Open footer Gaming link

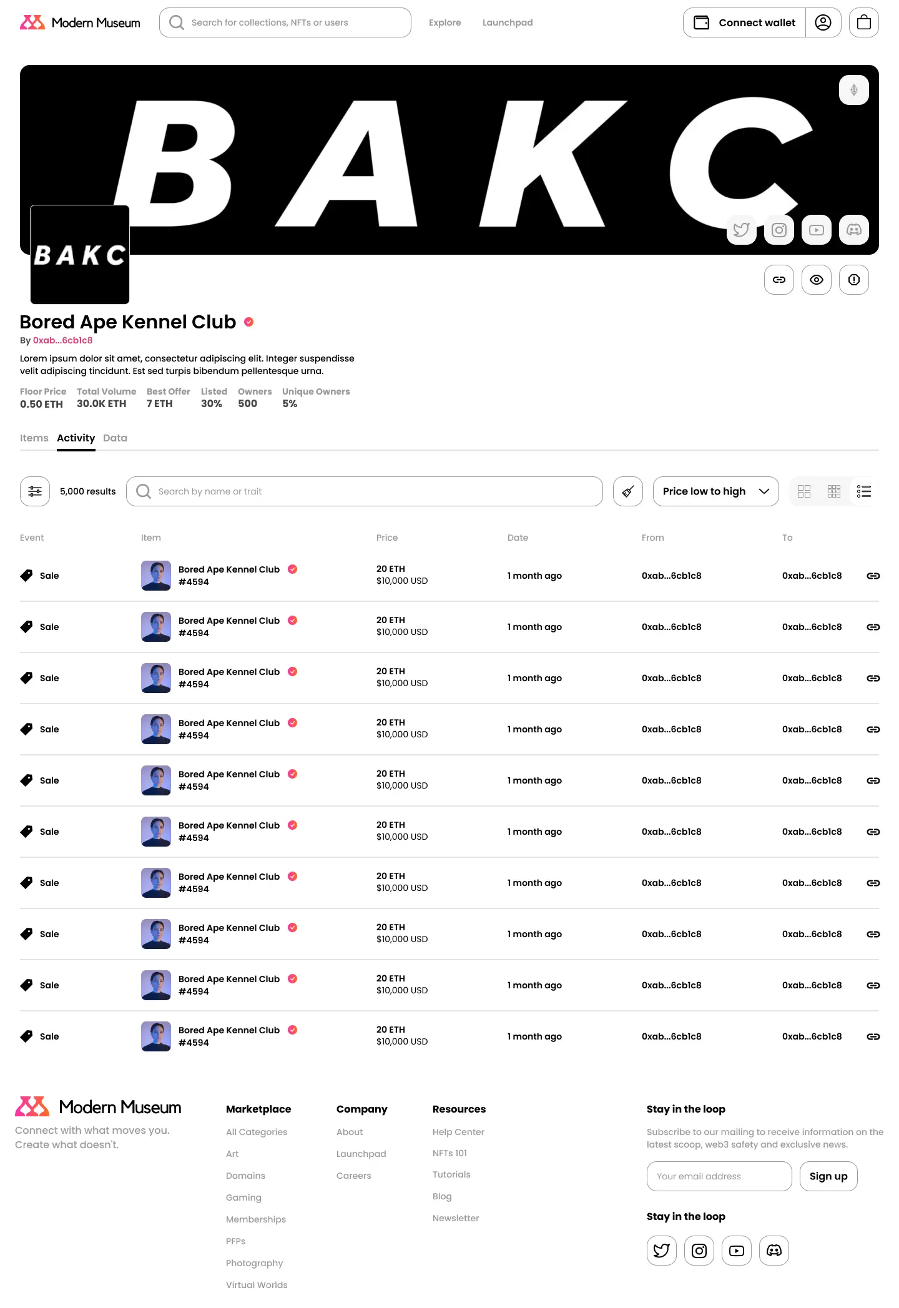tap(243, 1197)
